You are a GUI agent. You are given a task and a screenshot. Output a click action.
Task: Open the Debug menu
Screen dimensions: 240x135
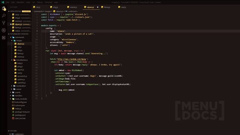click(x=40, y=2)
